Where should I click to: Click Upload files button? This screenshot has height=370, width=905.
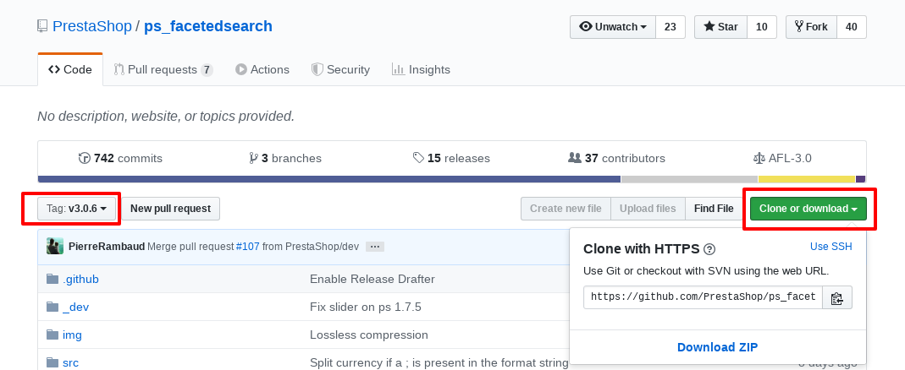coord(648,209)
